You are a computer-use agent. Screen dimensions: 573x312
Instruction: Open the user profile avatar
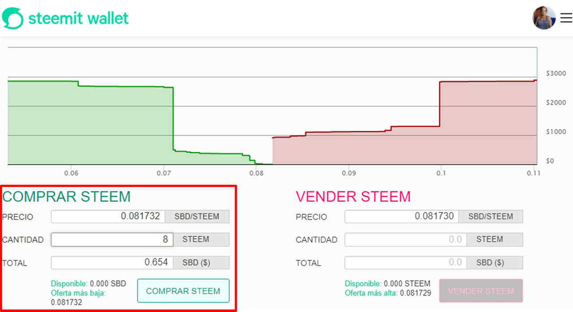tap(544, 18)
